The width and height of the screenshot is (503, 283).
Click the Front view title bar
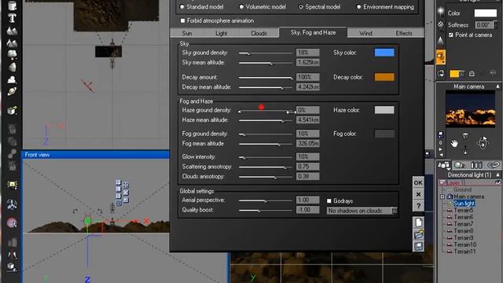pos(96,155)
